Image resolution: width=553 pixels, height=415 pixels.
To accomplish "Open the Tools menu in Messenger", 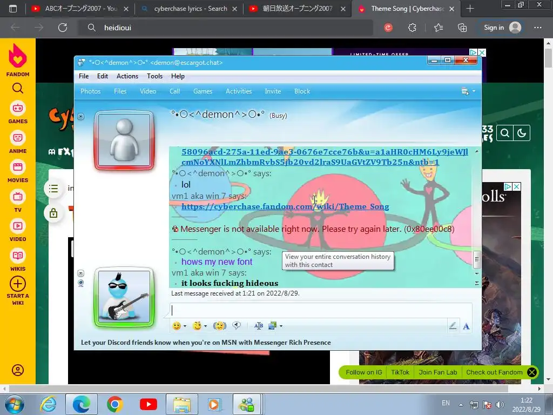I will click(x=154, y=76).
